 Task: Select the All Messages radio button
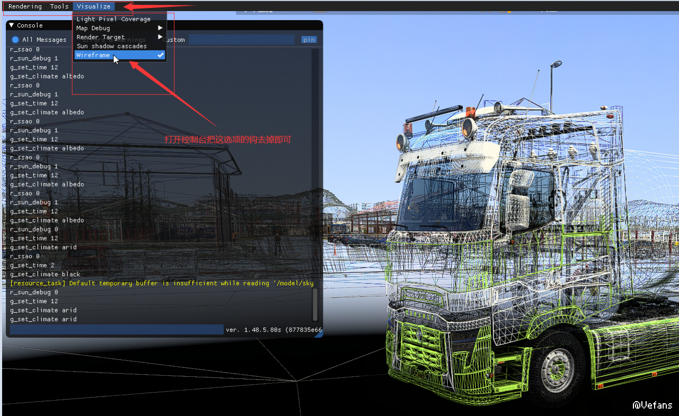(15, 40)
